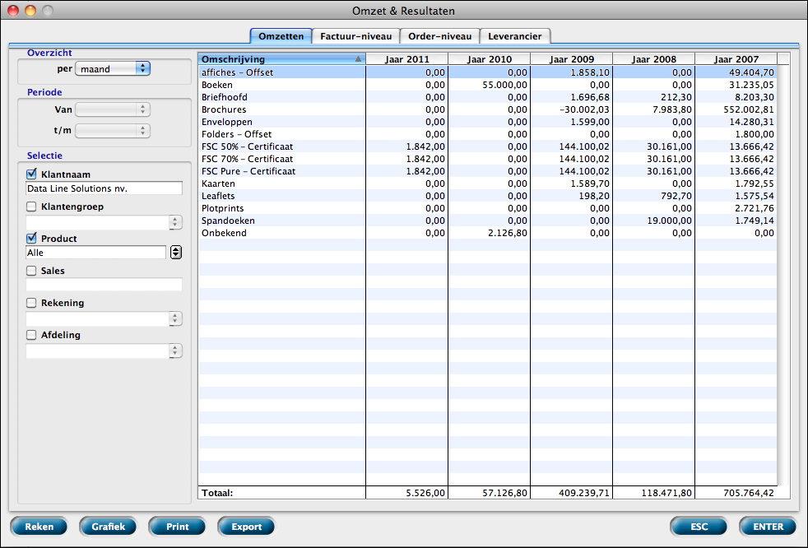Select the 'Kaarten' row
The image size is (808, 548).
click(487, 183)
